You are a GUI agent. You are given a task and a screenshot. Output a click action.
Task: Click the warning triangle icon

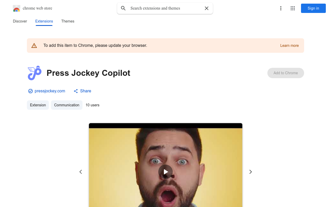tap(34, 46)
